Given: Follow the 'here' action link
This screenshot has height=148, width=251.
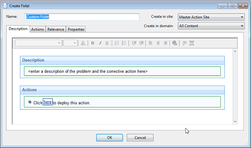Looking at the screenshot, I should tap(48, 102).
